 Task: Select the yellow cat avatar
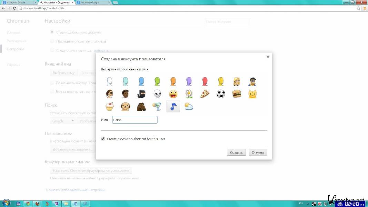pyautogui.click(x=252, y=94)
